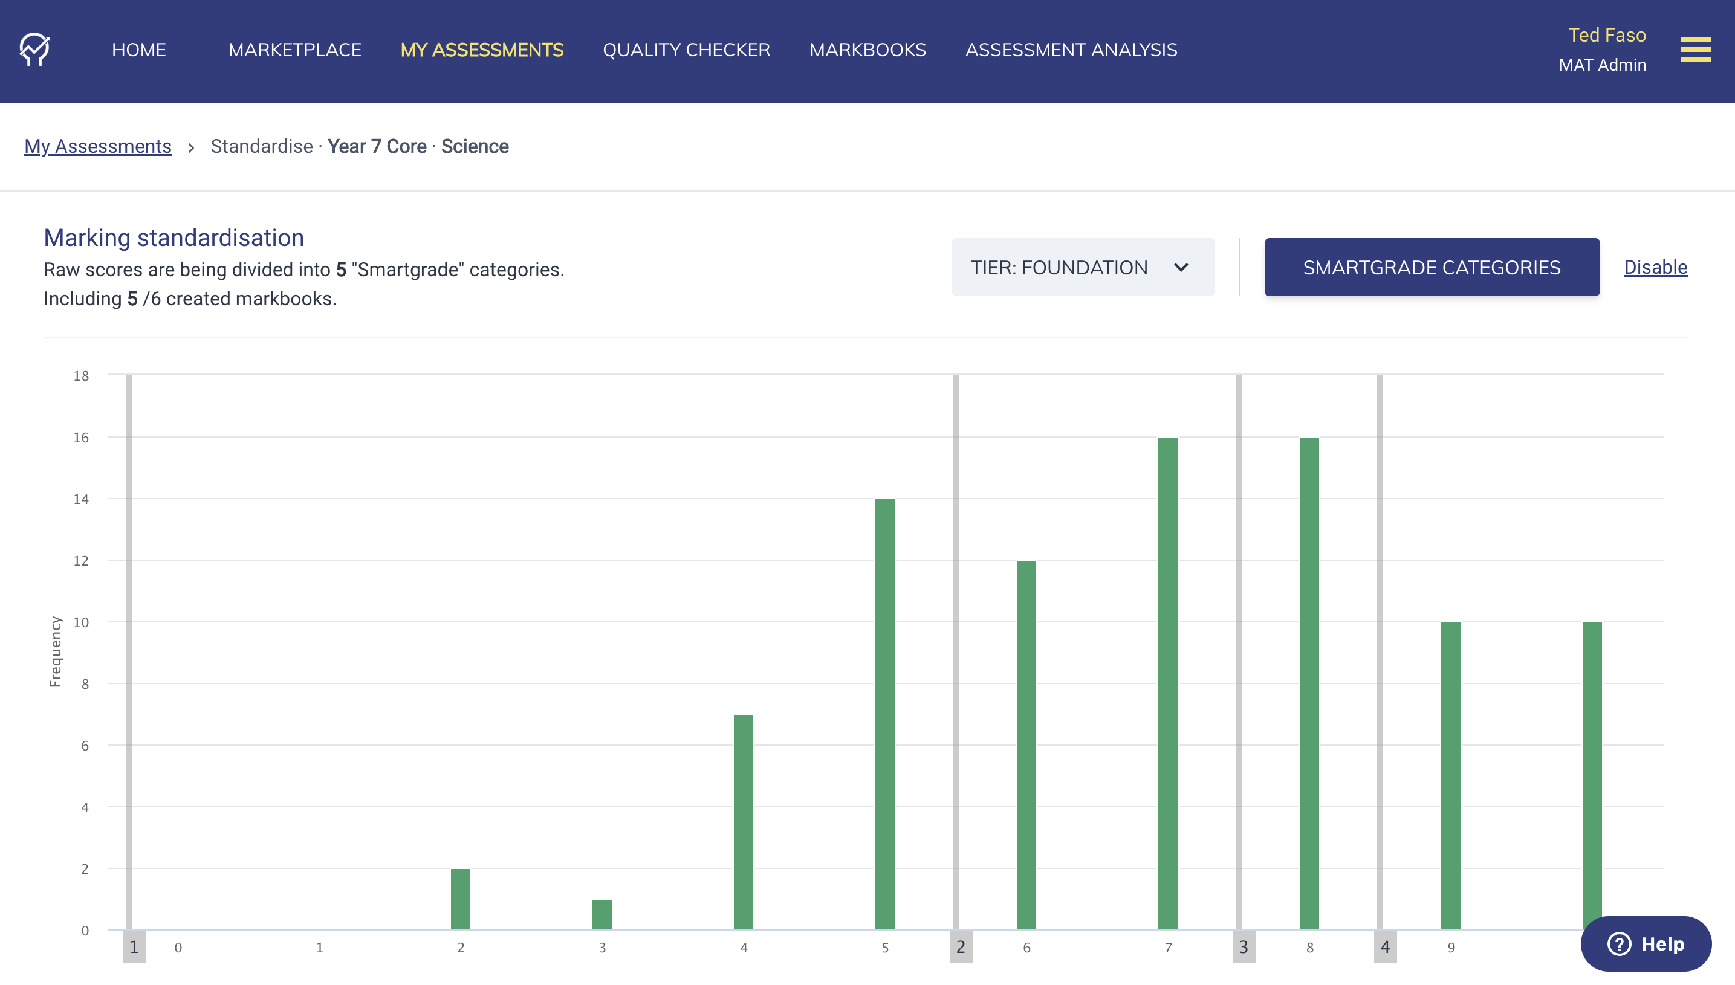
Task: Click the Smartgrade app logo
Action: [x=35, y=50]
